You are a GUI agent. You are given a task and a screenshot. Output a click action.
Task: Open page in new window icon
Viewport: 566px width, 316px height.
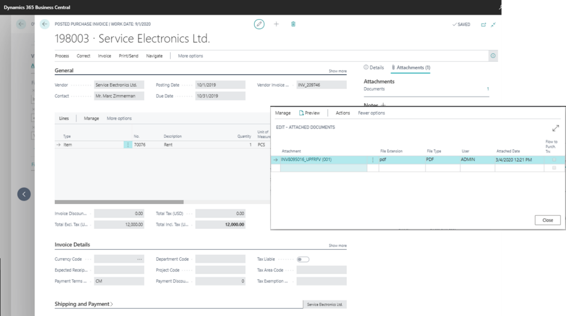[483, 25]
